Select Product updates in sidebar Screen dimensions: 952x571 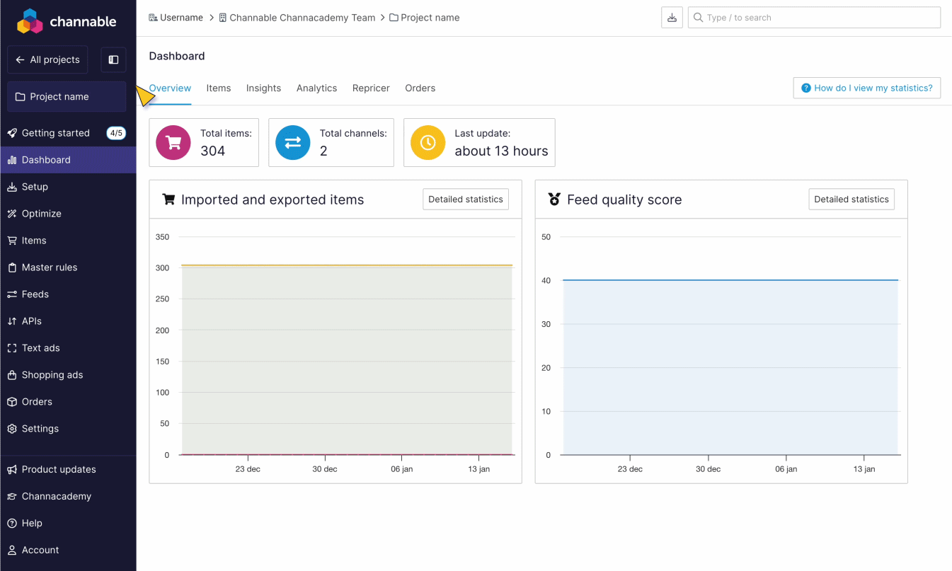point(68,470)
